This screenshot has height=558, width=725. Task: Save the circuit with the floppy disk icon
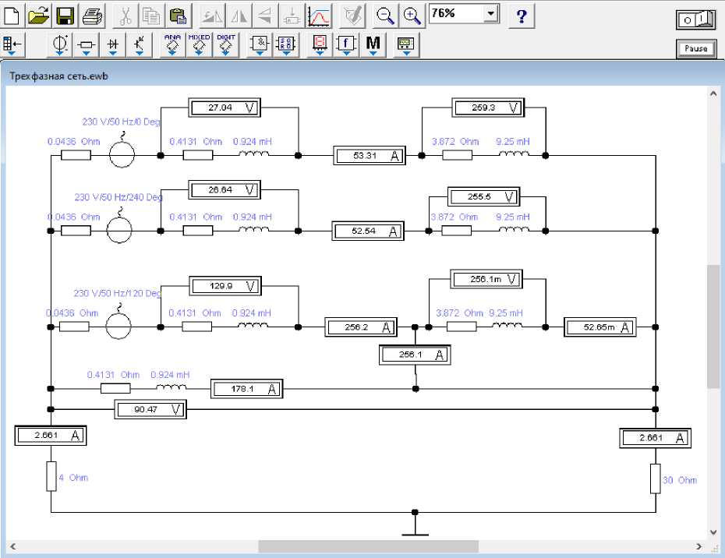point(65,15)
